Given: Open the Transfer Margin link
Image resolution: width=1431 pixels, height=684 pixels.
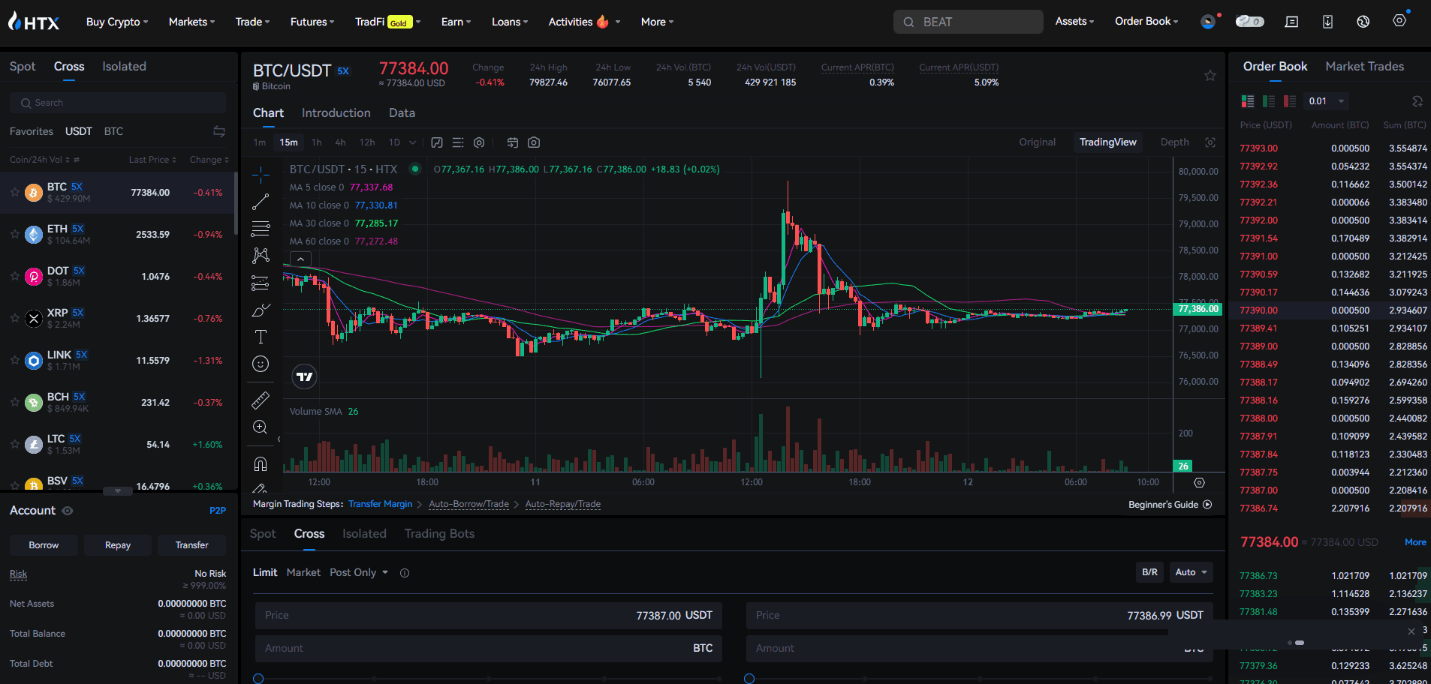Looking at the screenshot, I should (x=380, y=504).
